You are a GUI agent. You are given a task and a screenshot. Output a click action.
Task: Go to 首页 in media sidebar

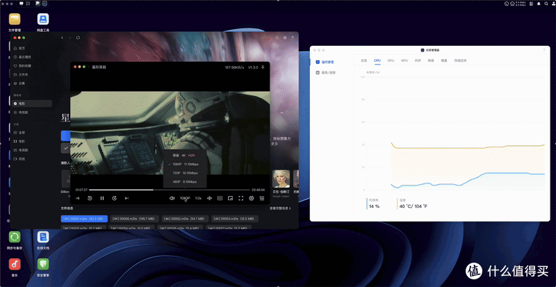[x=32, y=48]
